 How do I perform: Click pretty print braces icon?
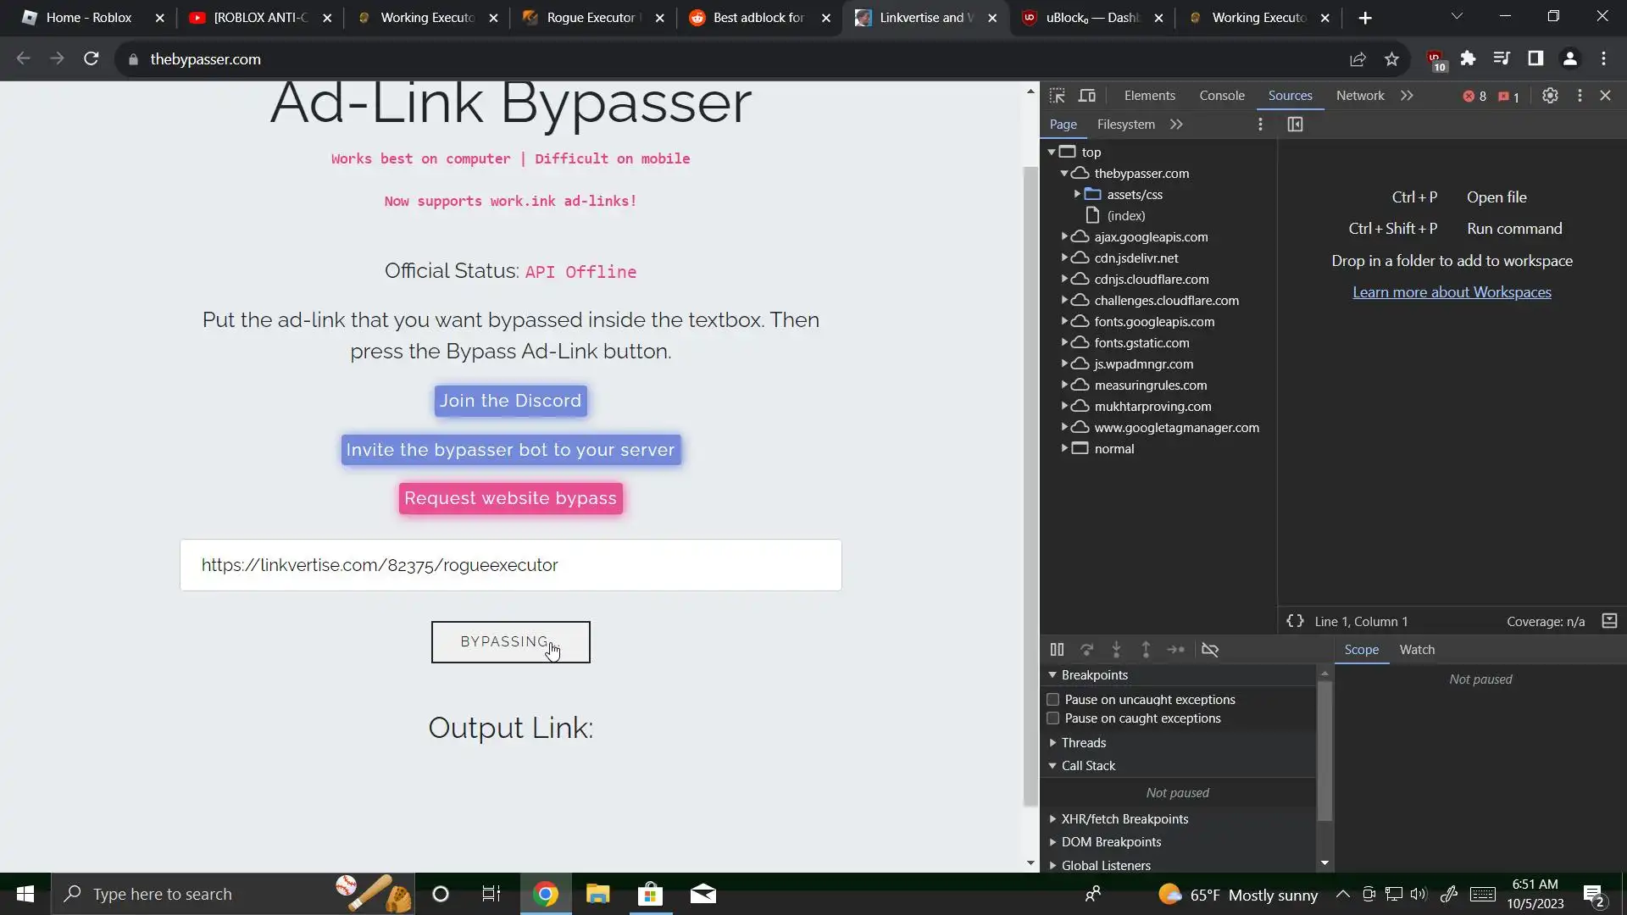click(x=1295, y=621)
